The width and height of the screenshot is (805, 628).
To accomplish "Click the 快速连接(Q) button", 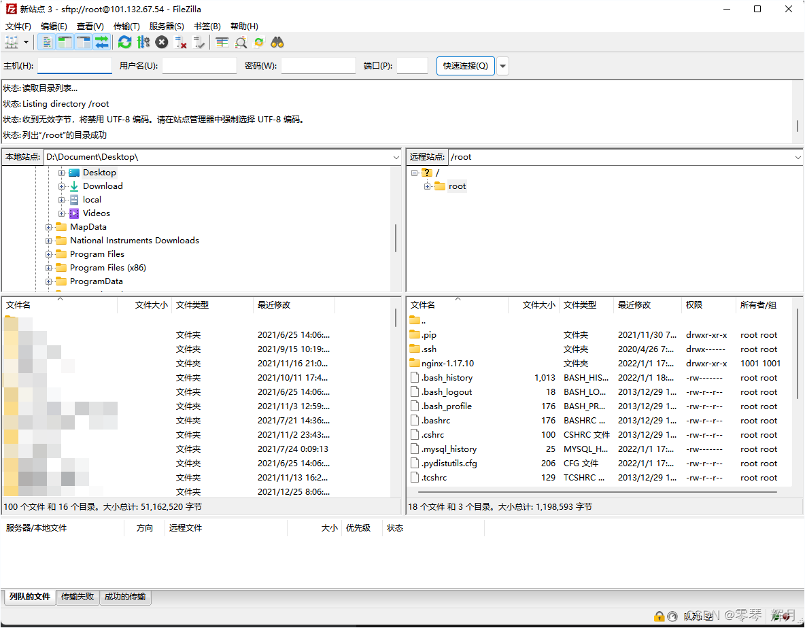I will coord(466,66).
